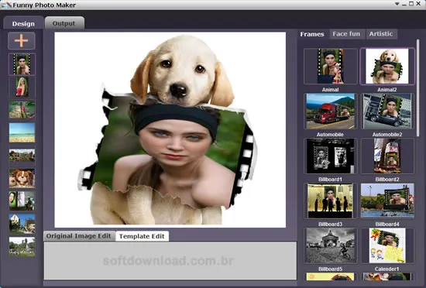
Task: Choose the Animal frame template
Action: [331, 66]
